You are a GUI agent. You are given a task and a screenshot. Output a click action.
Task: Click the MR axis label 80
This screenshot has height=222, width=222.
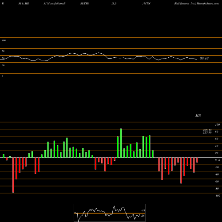(x=216, y=132)
